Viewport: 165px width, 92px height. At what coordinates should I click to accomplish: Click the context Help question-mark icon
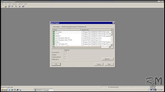[x=23, y=6]
